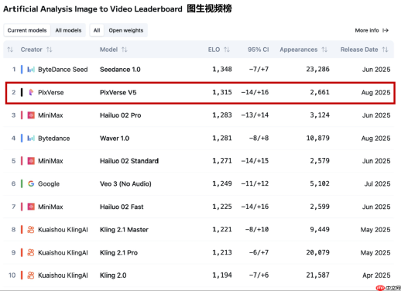Filter by Open weights
The height and width of the screenshot is (291, 401).
point(126,30)
